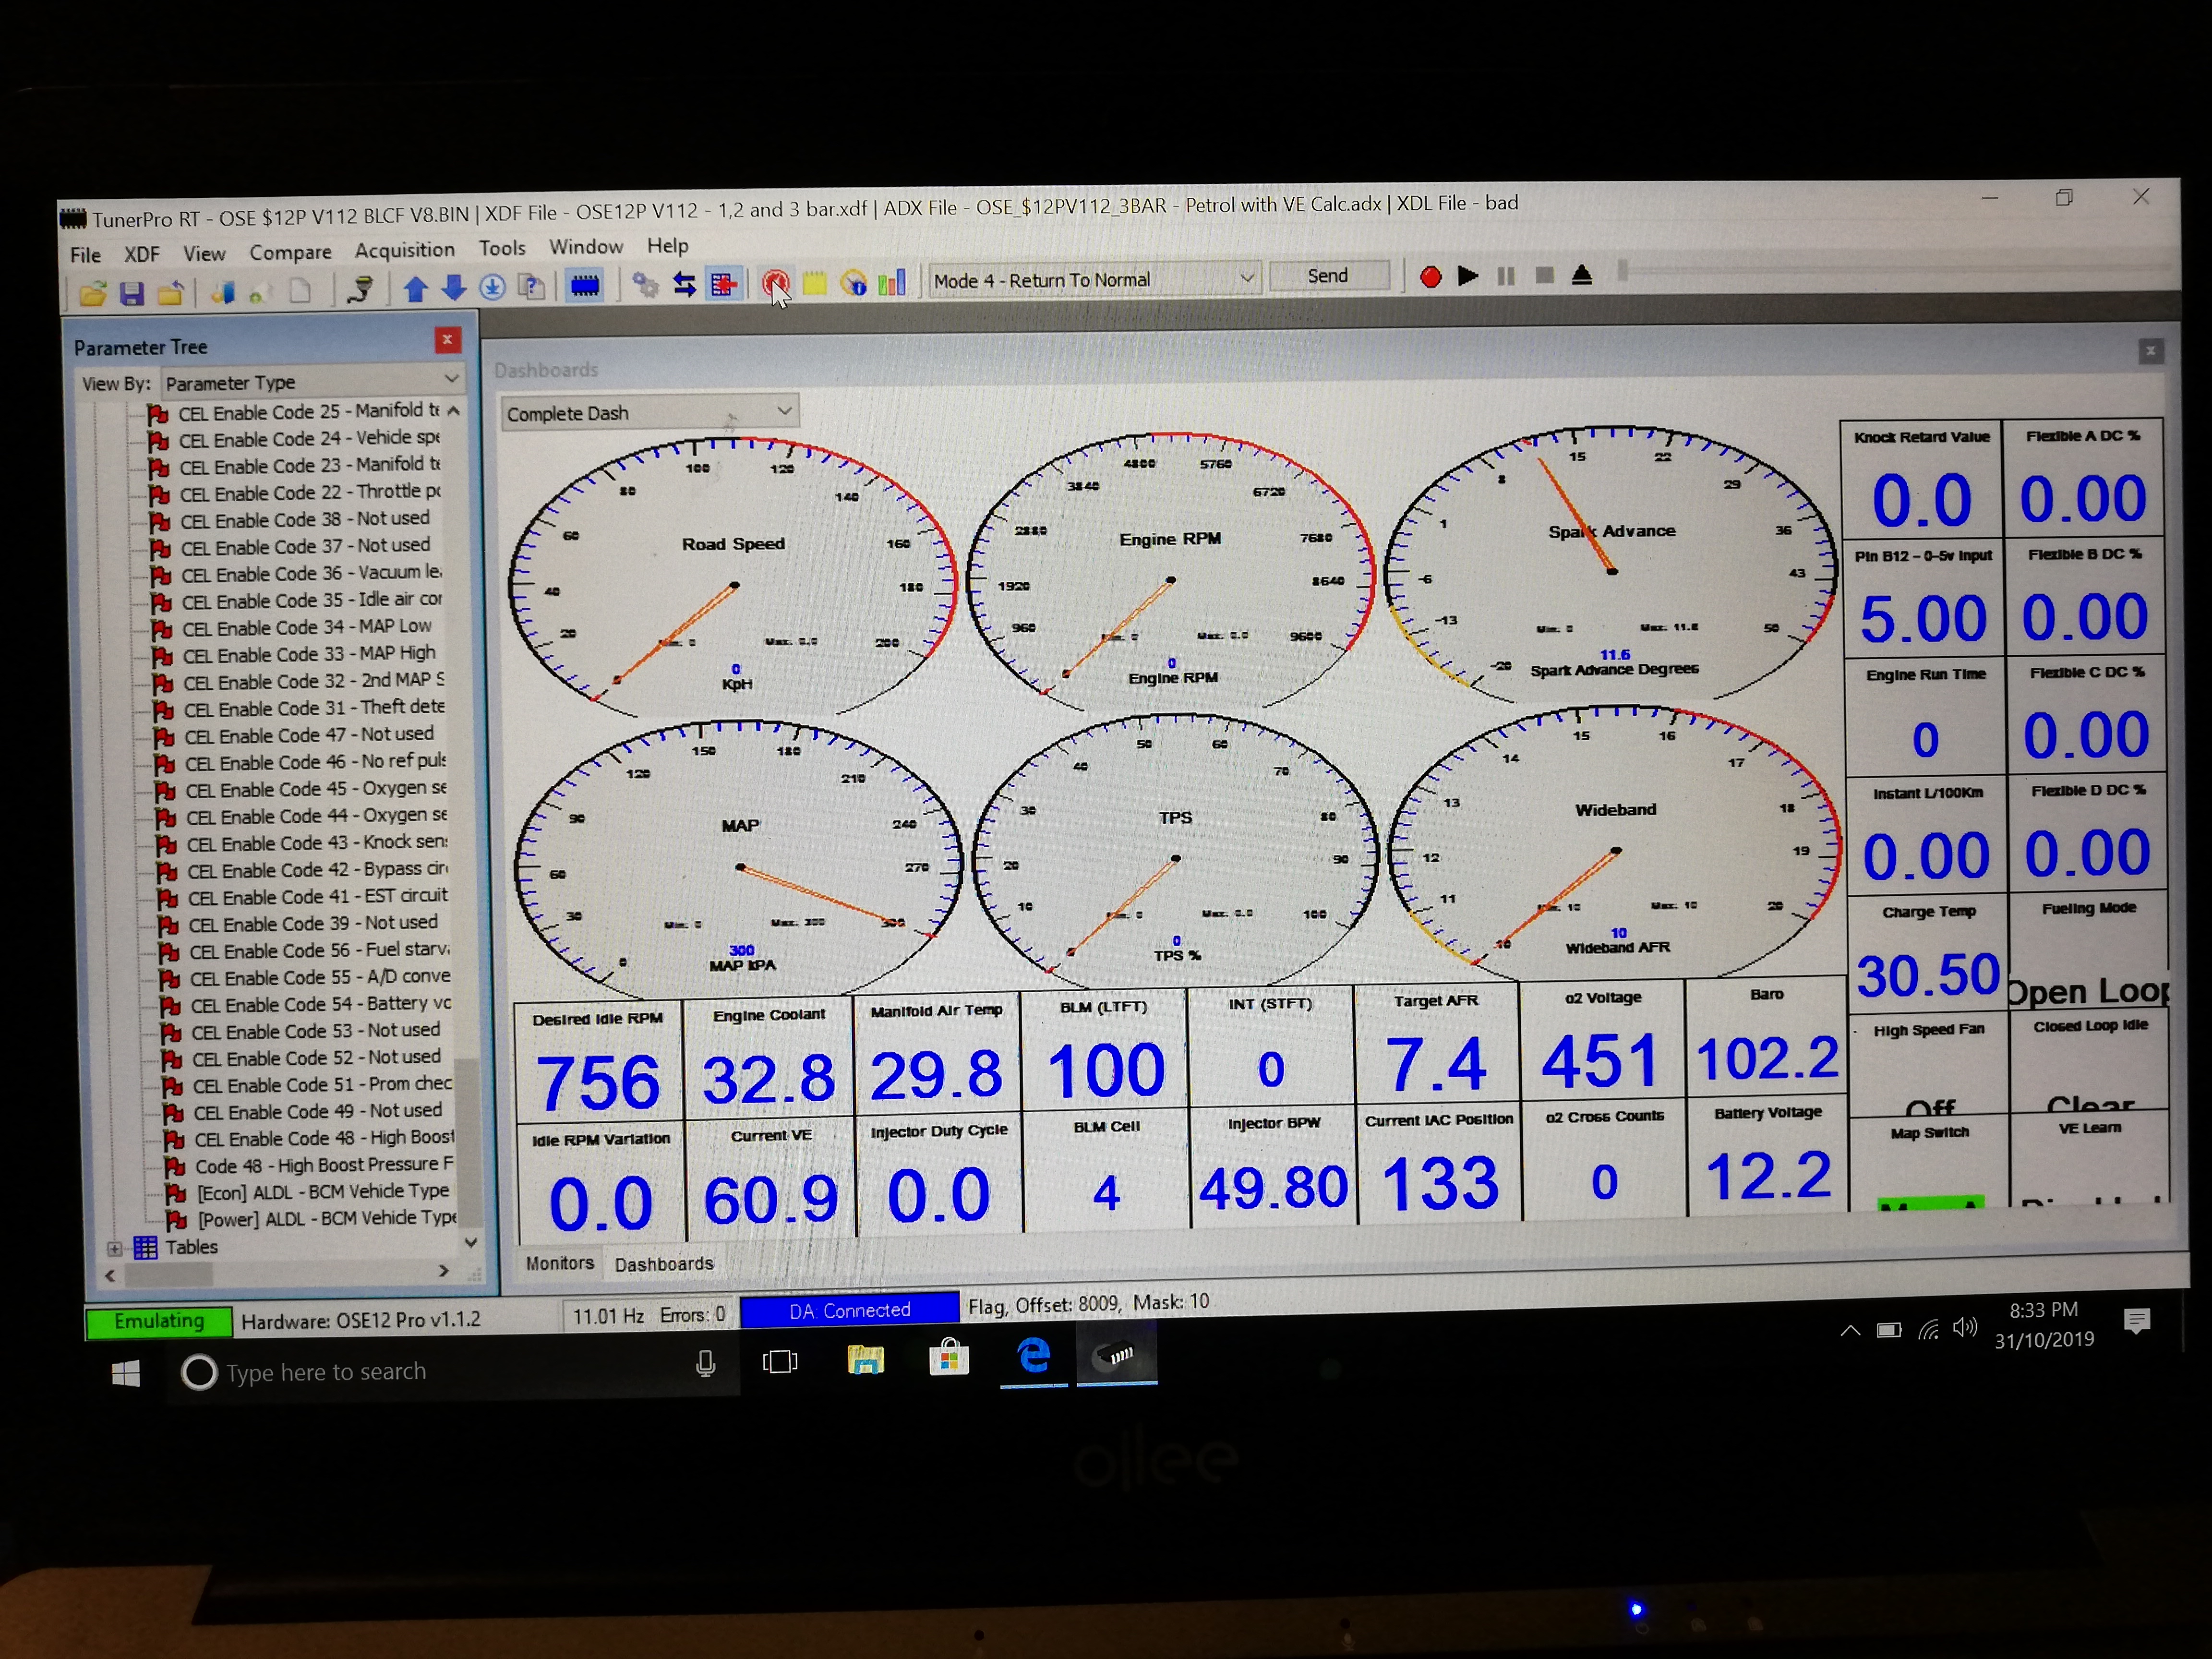Click the yellow notepad toolbar icon

click(815, 283)
